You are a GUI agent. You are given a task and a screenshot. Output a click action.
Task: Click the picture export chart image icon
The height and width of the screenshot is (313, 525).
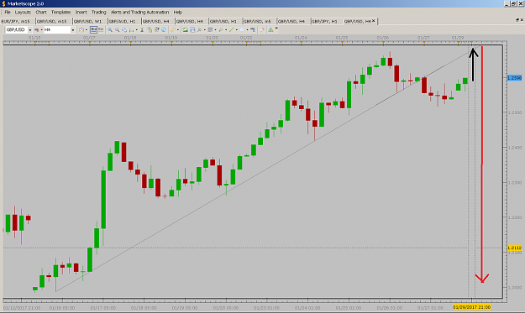pos(185,29)
